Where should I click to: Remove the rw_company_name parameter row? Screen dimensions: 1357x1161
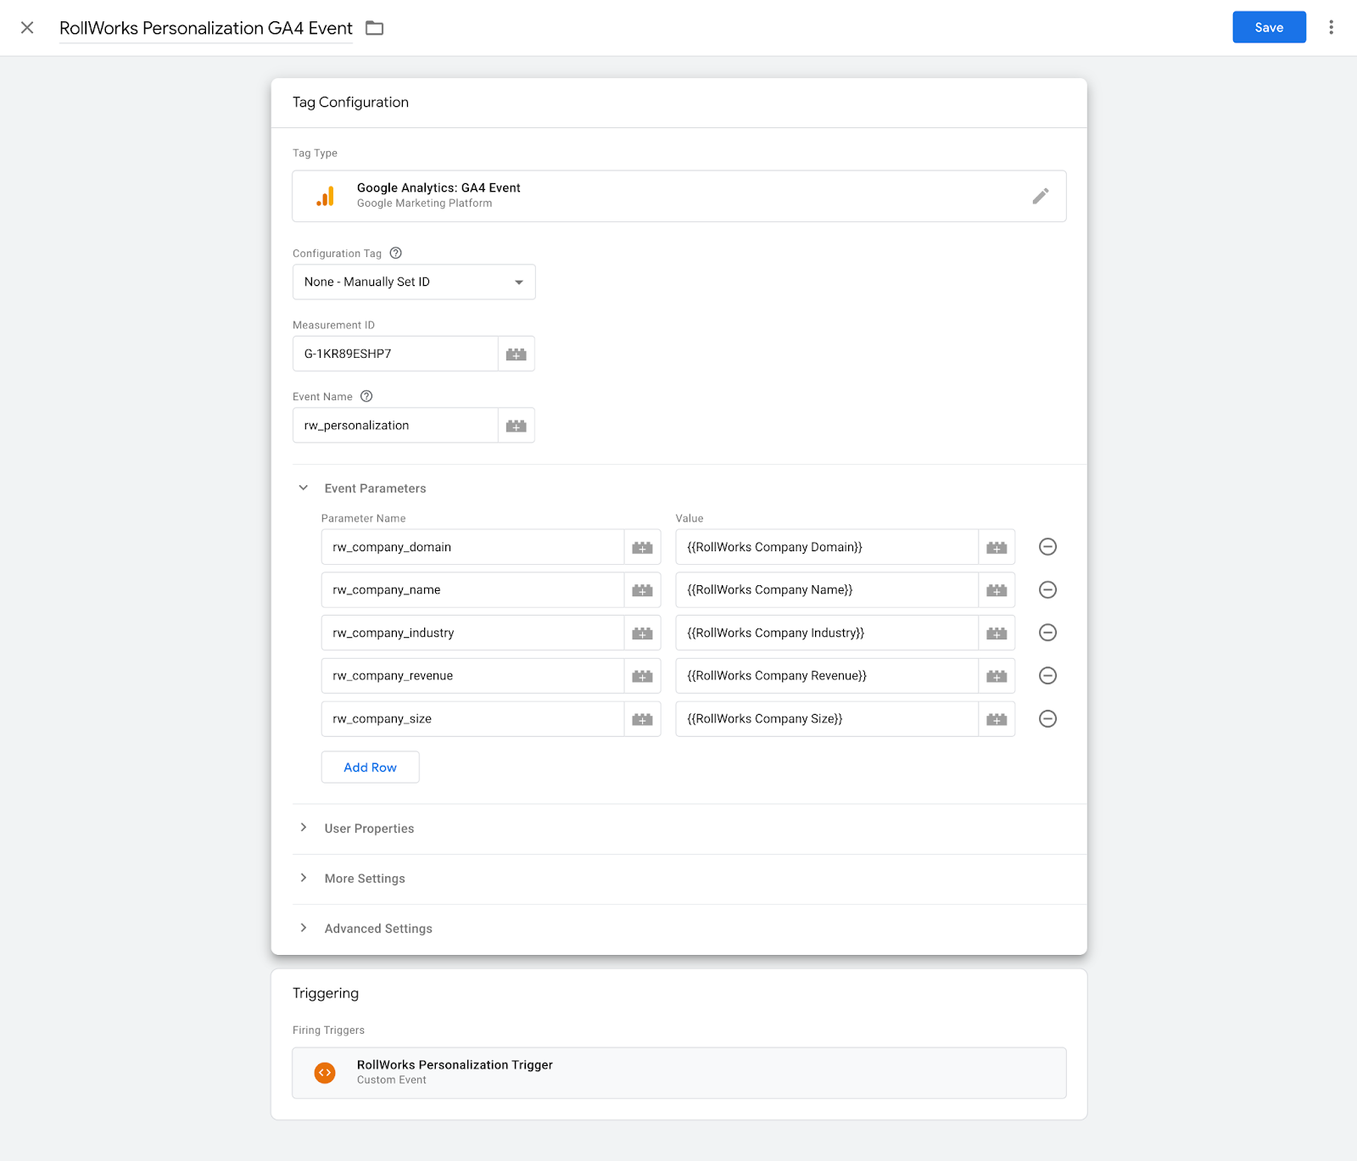pyautogui.click(x=1047, y=589)
